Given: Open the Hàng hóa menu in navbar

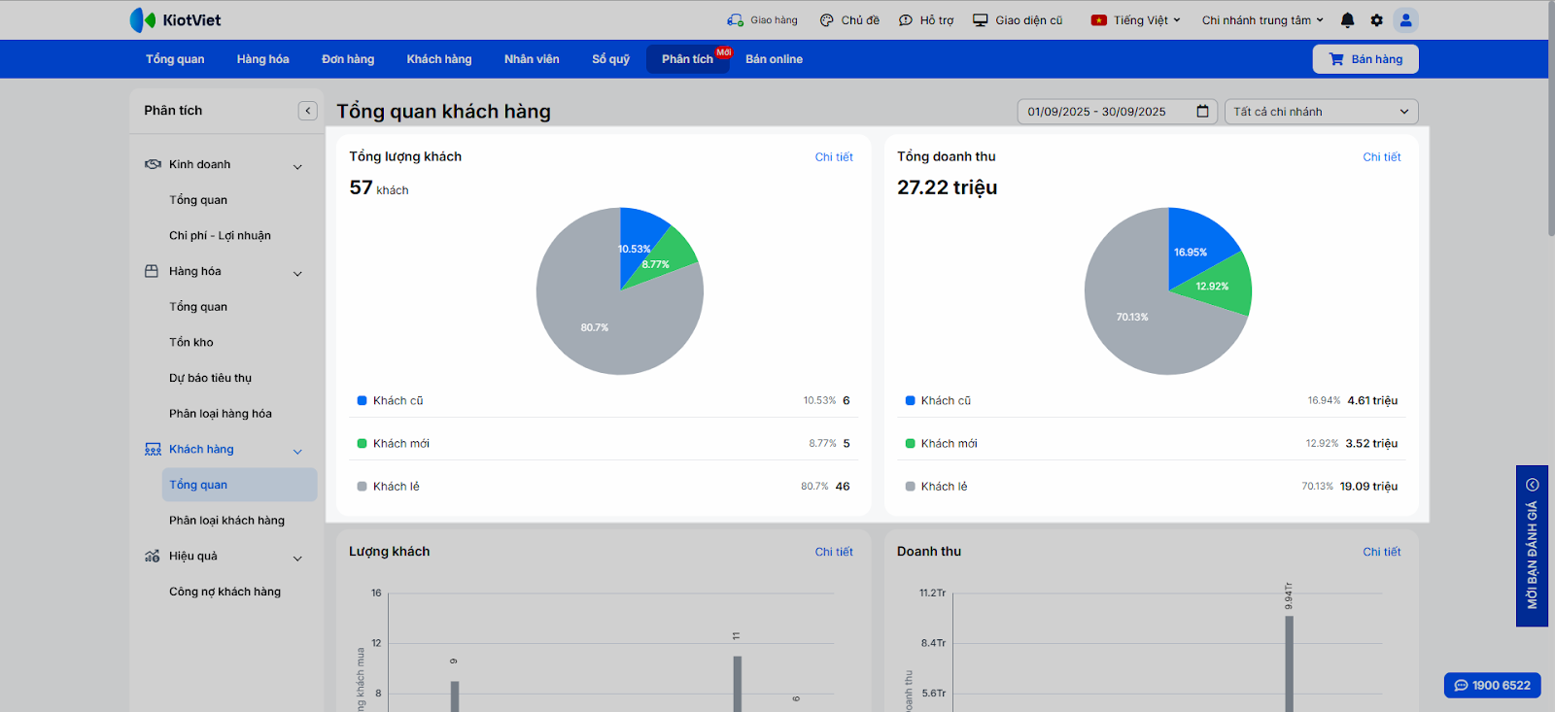Looking at the screenshot, I should pyautogui.click(x=262, y=59).
